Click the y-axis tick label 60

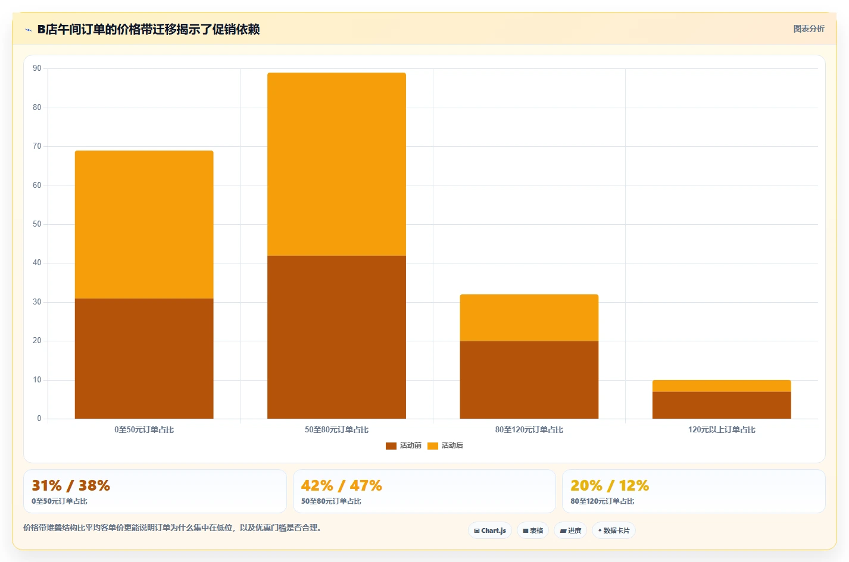tap(37, 186)
